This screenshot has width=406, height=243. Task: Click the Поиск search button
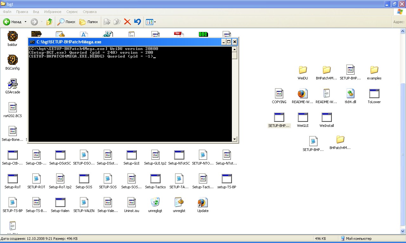coord(66,22)
